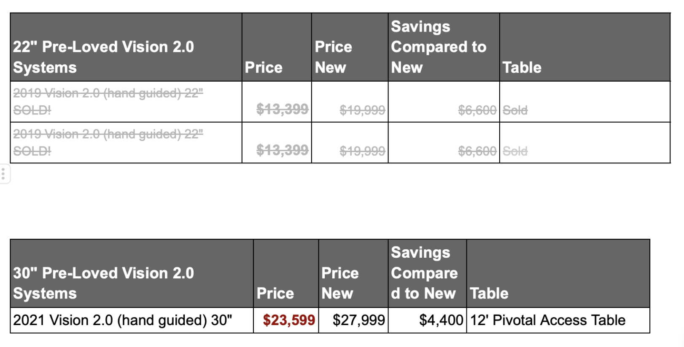Click the $4,400 savings cell

428,320
